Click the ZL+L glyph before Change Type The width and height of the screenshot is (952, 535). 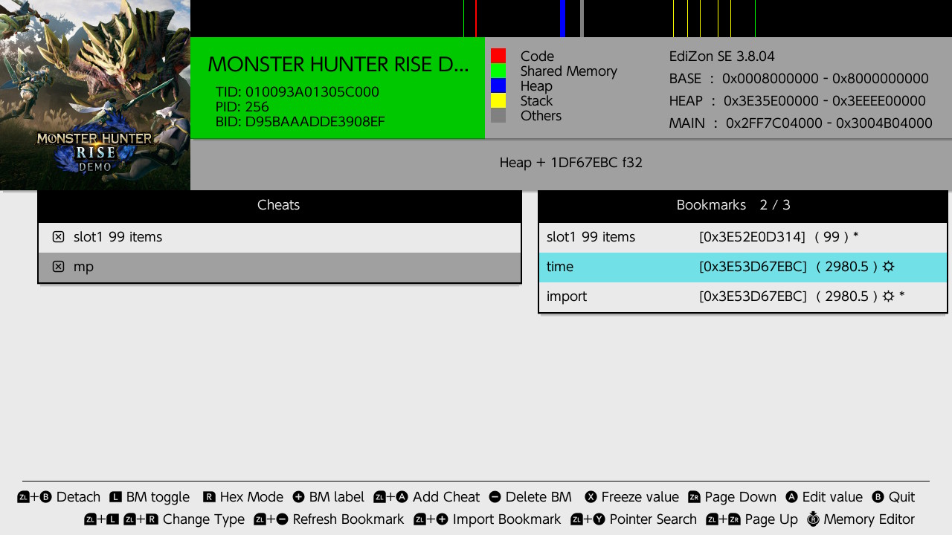[102, 519]
